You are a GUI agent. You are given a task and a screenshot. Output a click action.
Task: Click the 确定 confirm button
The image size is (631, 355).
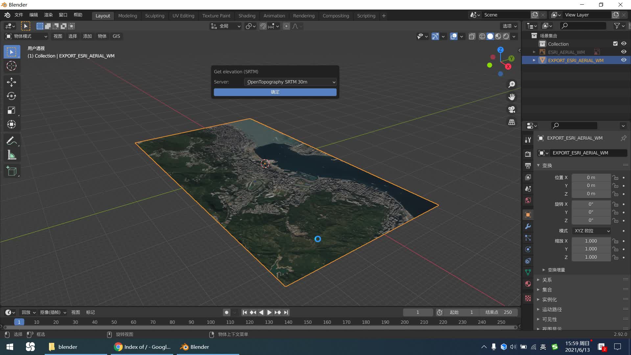click(x=275, y=92)
